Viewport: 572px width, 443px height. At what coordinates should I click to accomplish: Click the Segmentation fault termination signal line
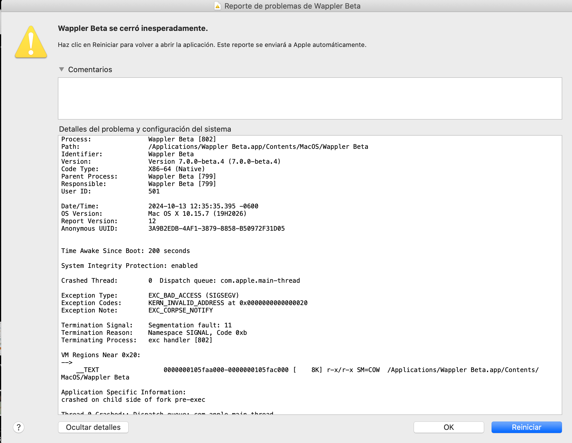coord(190,325)
